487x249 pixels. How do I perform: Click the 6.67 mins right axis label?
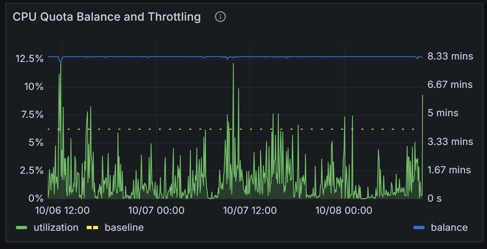click(x=450, y=85)
